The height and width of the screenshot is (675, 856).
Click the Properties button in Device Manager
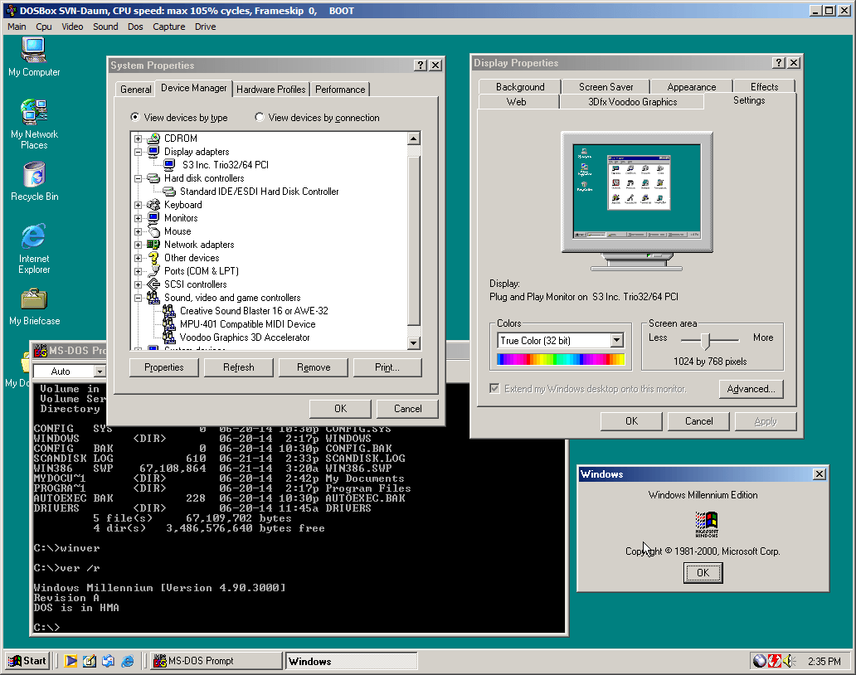click(x=163, y=367)
